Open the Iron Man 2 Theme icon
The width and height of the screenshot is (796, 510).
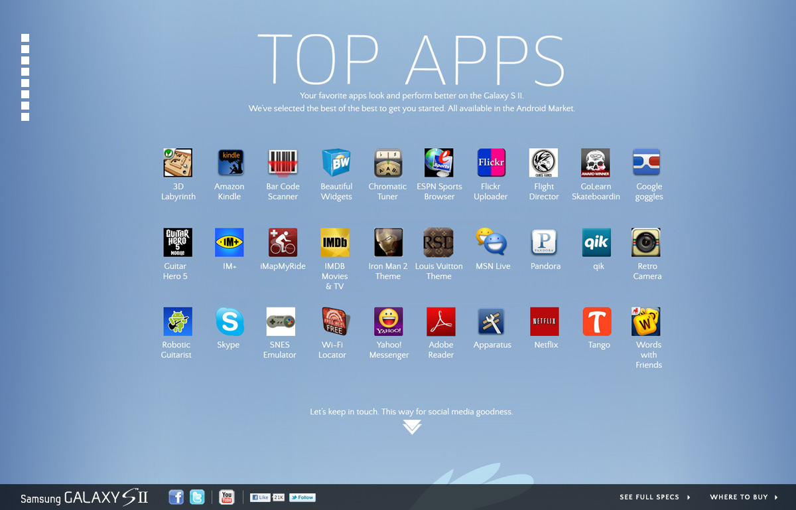click(x=388, y=242)
